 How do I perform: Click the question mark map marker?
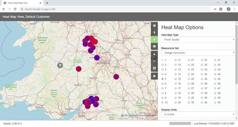(x=60, y=65)
